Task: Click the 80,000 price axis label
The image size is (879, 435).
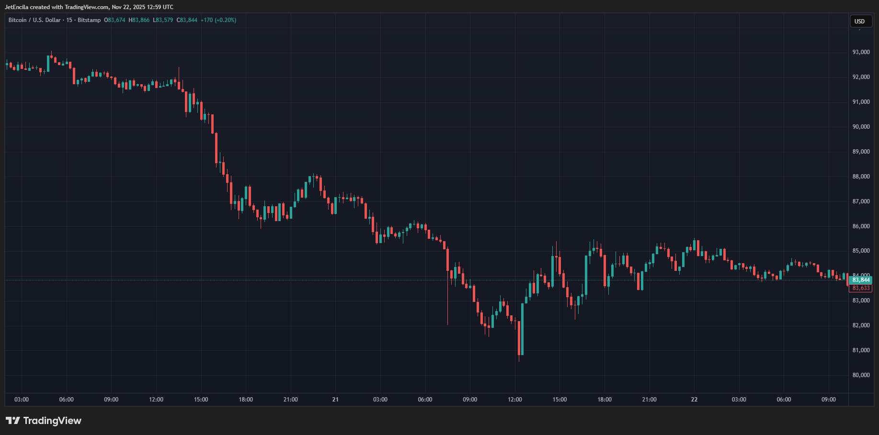Action: point(861,375)
